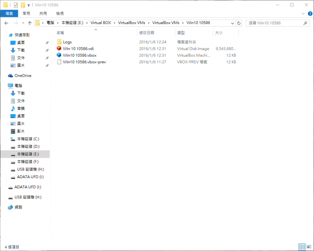Open 本機磁碟 (F:) in the sidebar
Viewport: 314px width, 251px height.
pyautogui.click(x=28, y=162)
